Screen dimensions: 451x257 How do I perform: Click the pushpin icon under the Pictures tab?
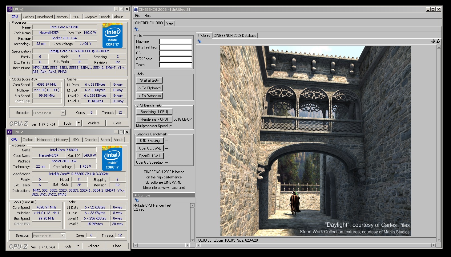(x=199, y=41)
